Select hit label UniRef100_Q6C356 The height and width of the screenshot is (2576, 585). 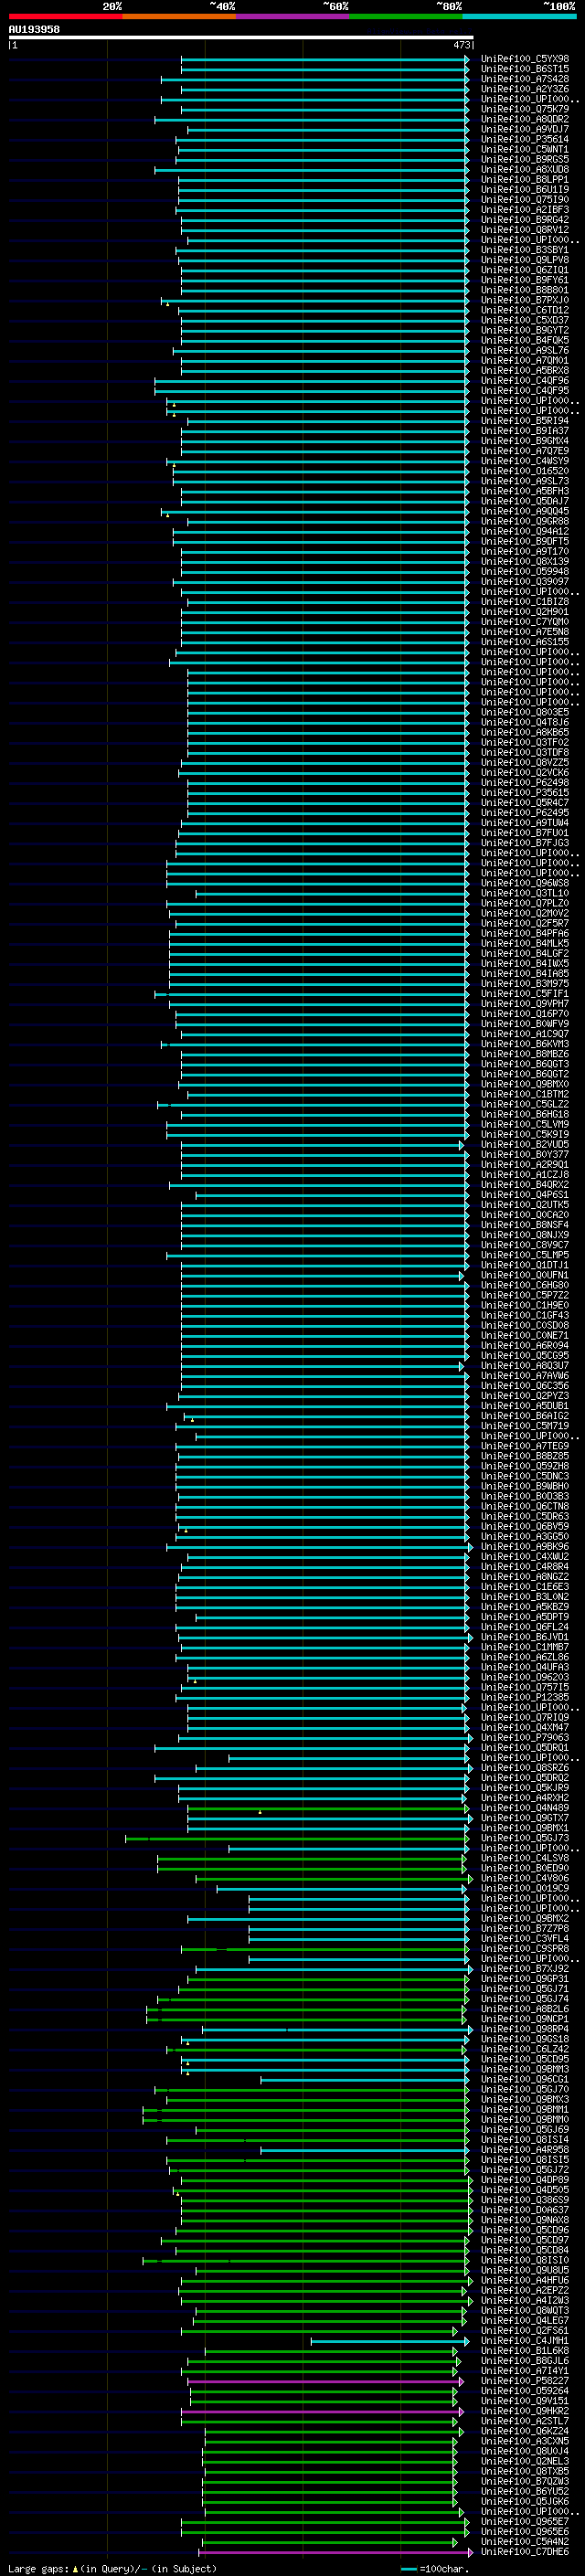tap(525, 1386)
